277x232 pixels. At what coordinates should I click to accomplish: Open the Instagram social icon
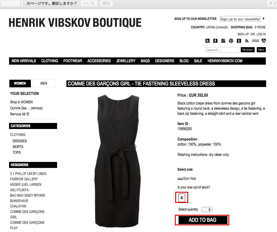[x=223, y=41]
